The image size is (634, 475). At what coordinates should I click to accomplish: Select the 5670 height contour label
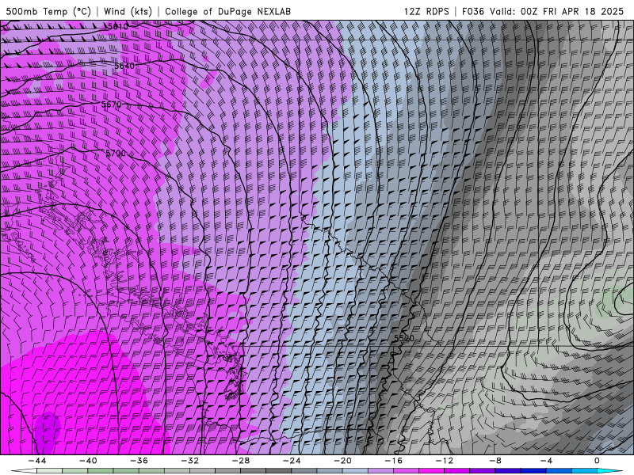tap(111, 104)
